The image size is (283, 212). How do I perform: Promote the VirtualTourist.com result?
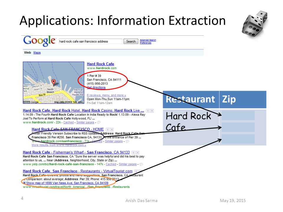tap(136, 171)
